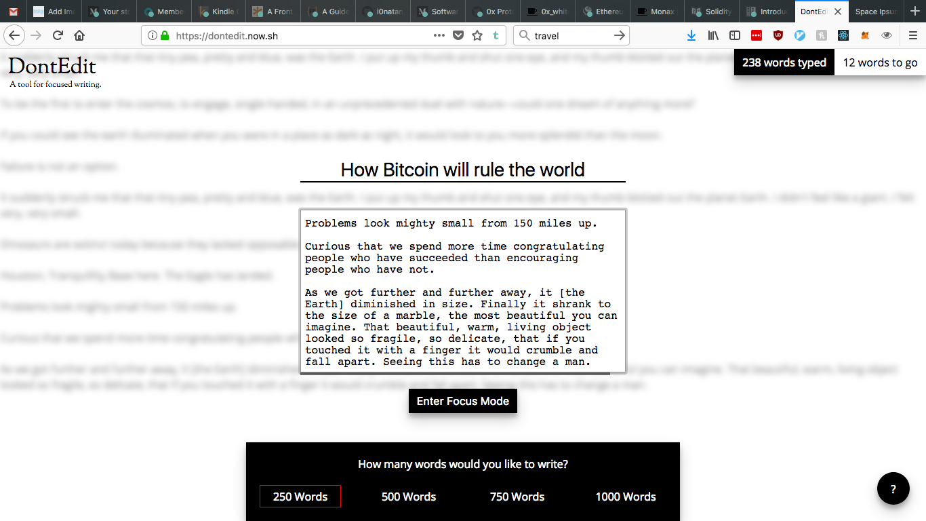Show site information for dontedit.now.sh

click(x=152, y=36)
